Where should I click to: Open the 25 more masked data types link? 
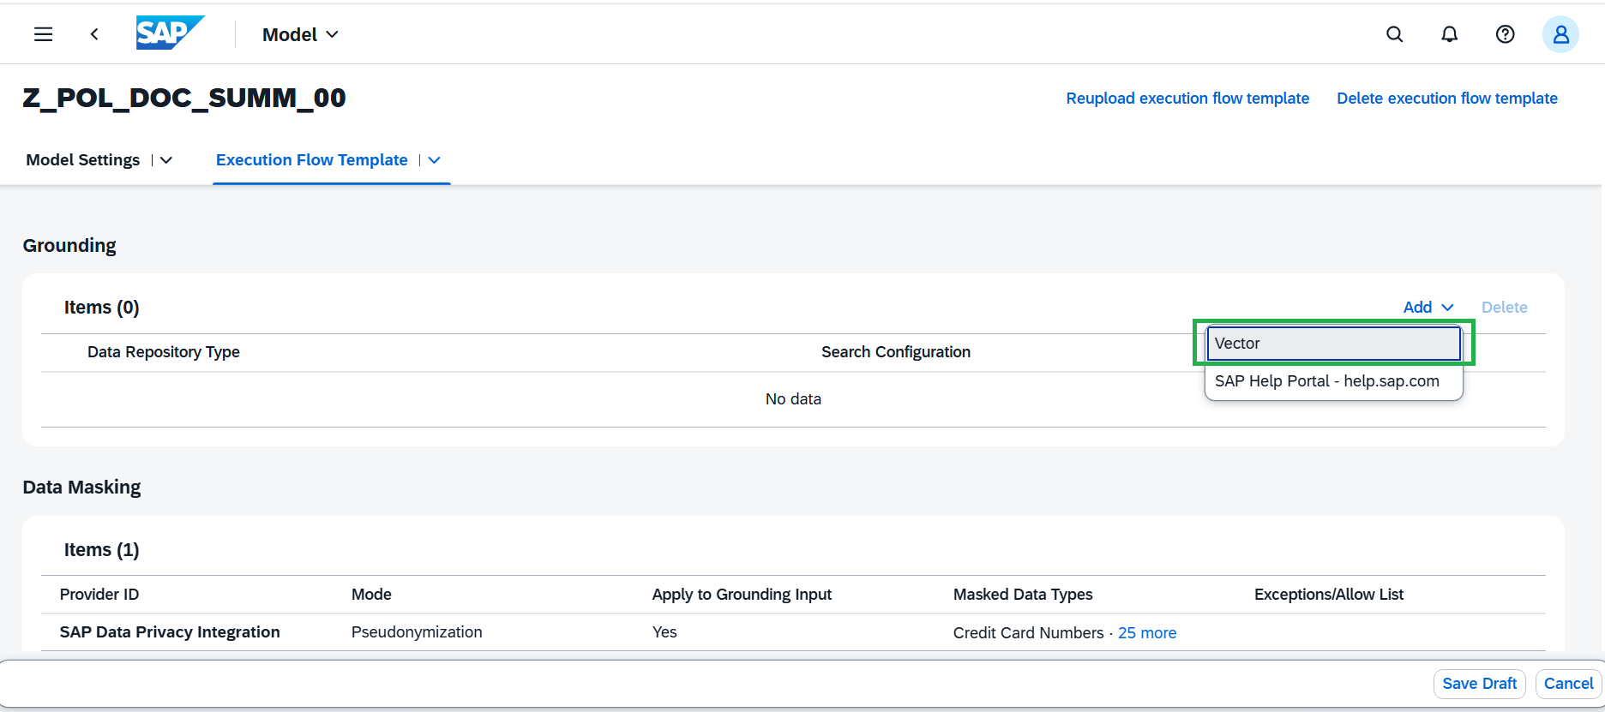tap(1147, 633)
